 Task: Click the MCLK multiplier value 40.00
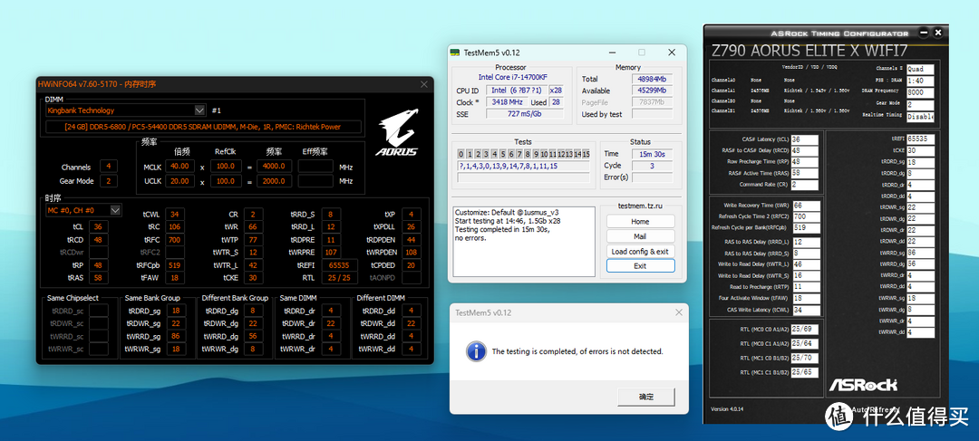[x=179, y=167]
